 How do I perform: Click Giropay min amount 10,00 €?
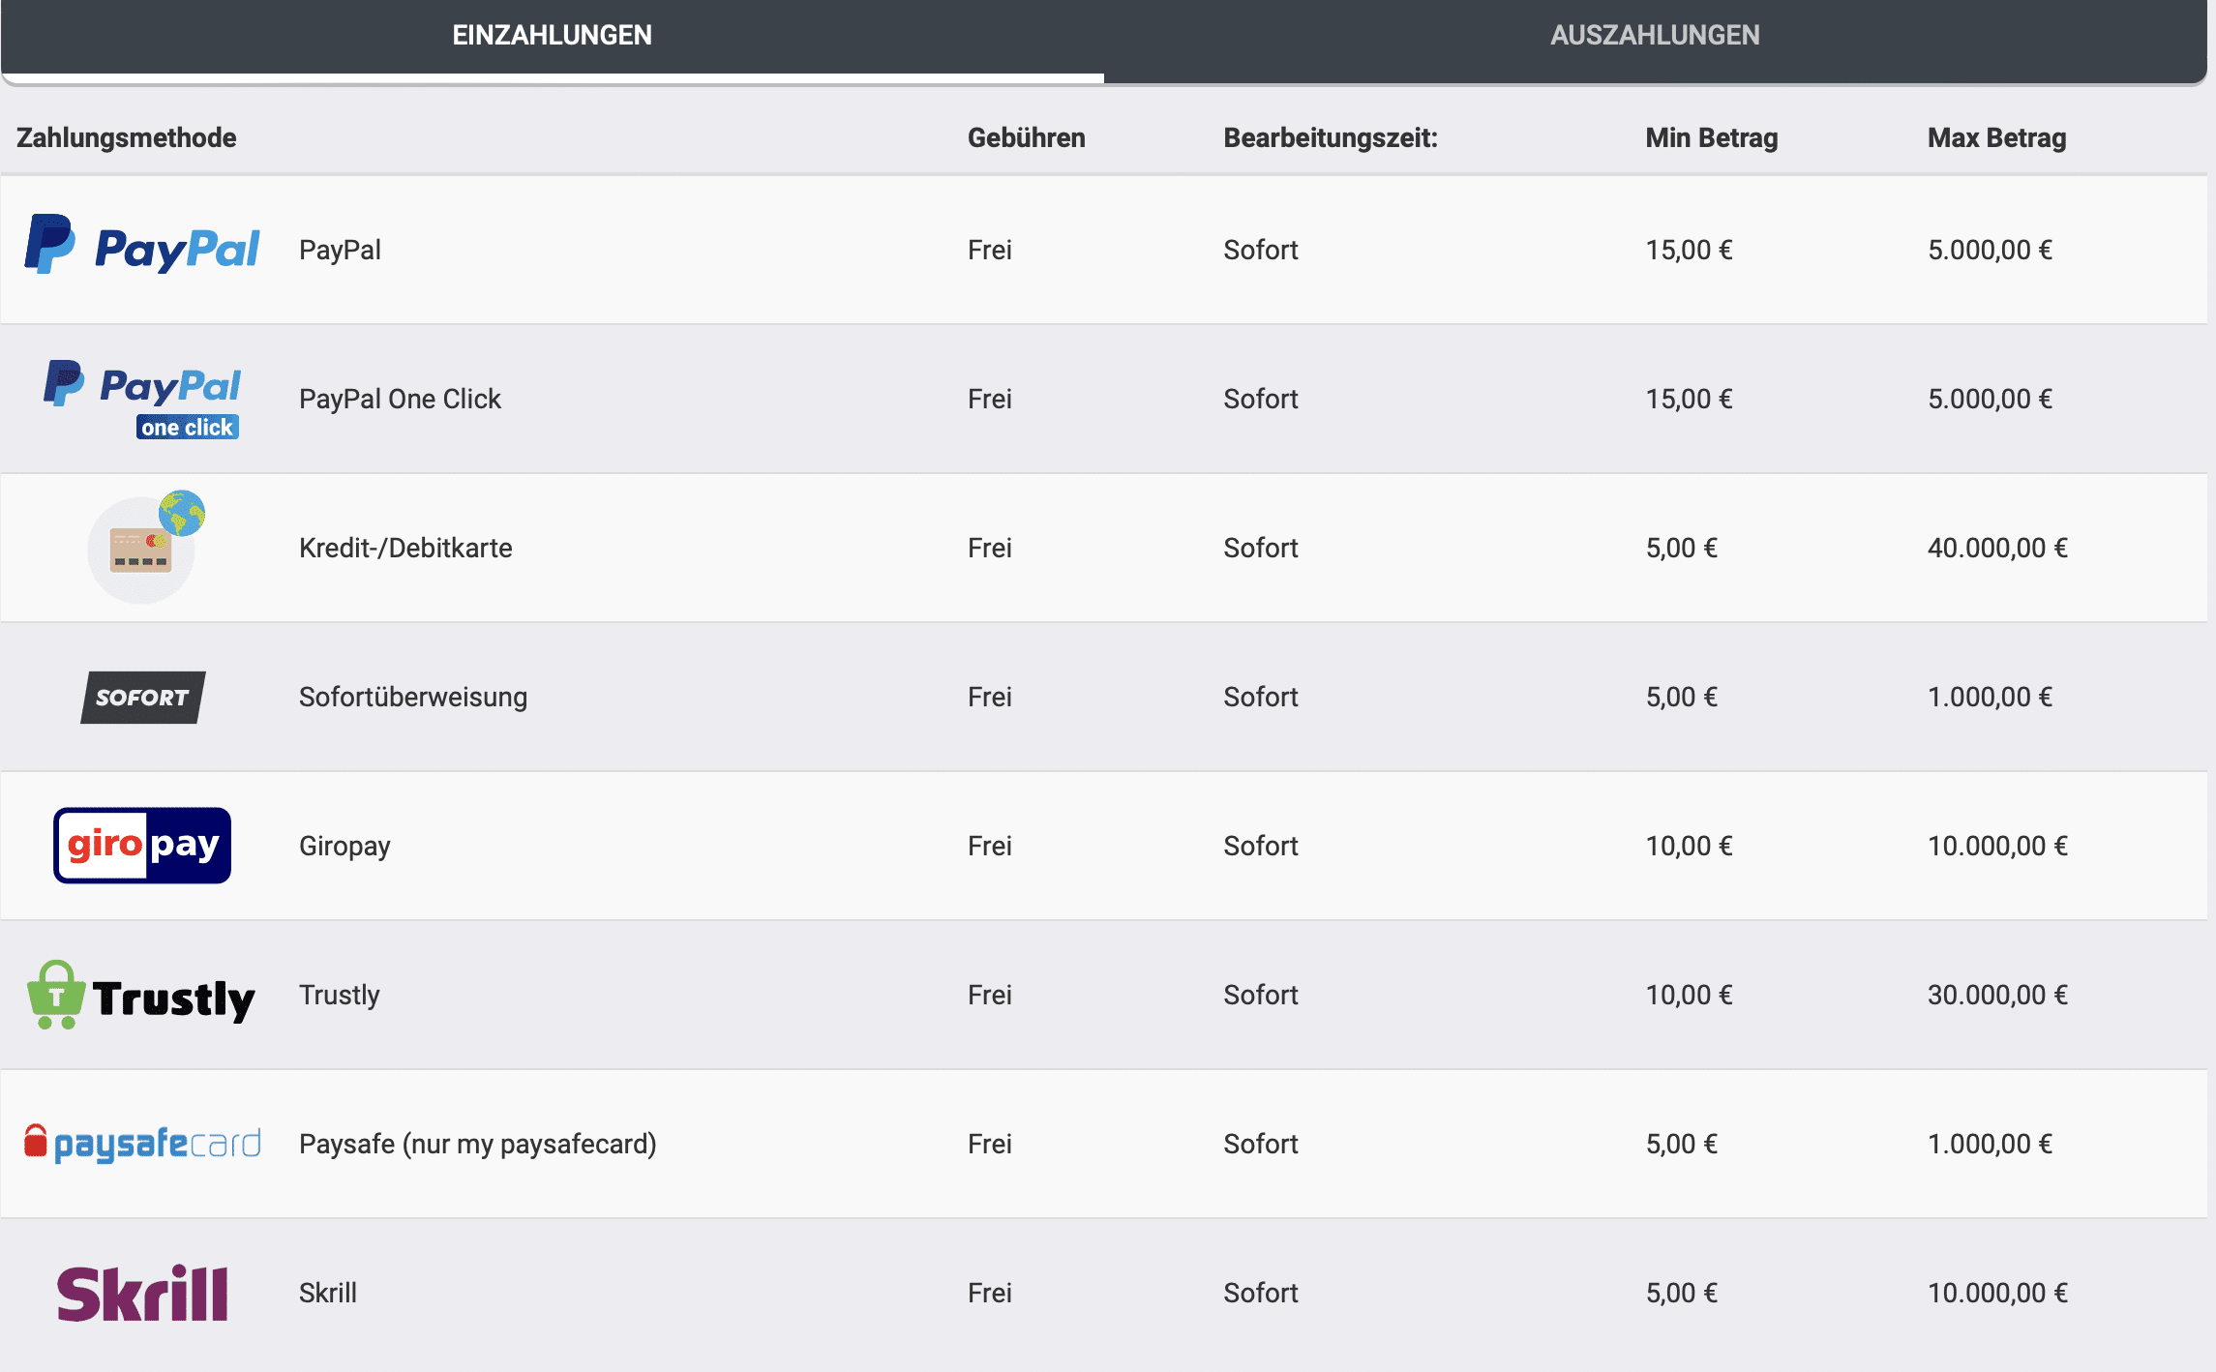(1689, 847)
